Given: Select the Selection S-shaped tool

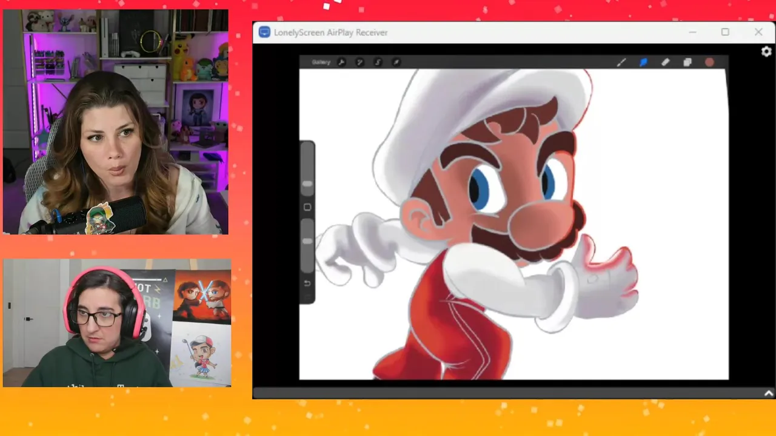Looking at the screenshot, I should coord(378,62).
